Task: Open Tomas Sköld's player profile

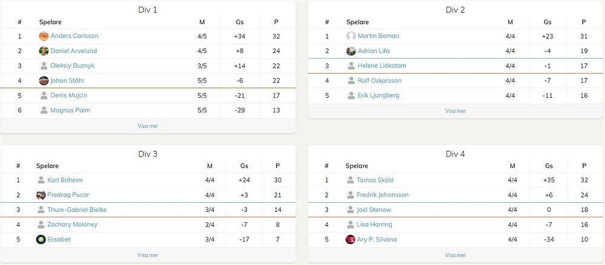Action: click(374, 180)
